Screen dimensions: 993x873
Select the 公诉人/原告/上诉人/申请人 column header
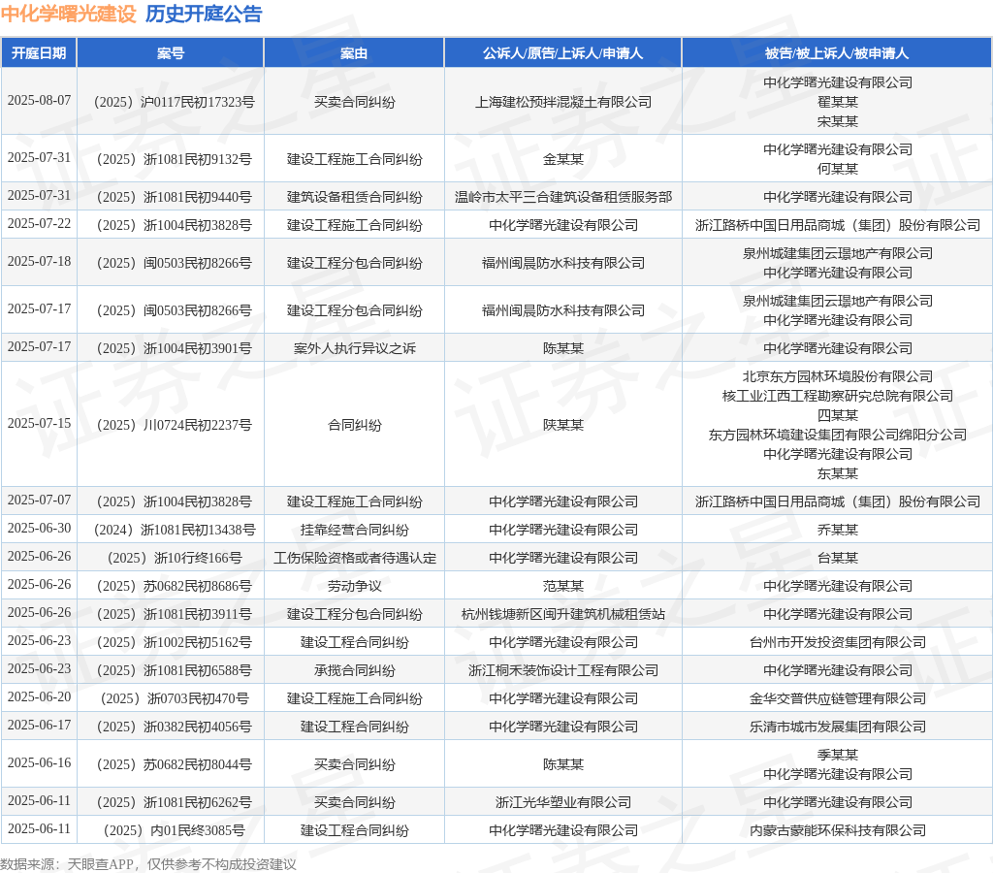click(x=563, y=53)
